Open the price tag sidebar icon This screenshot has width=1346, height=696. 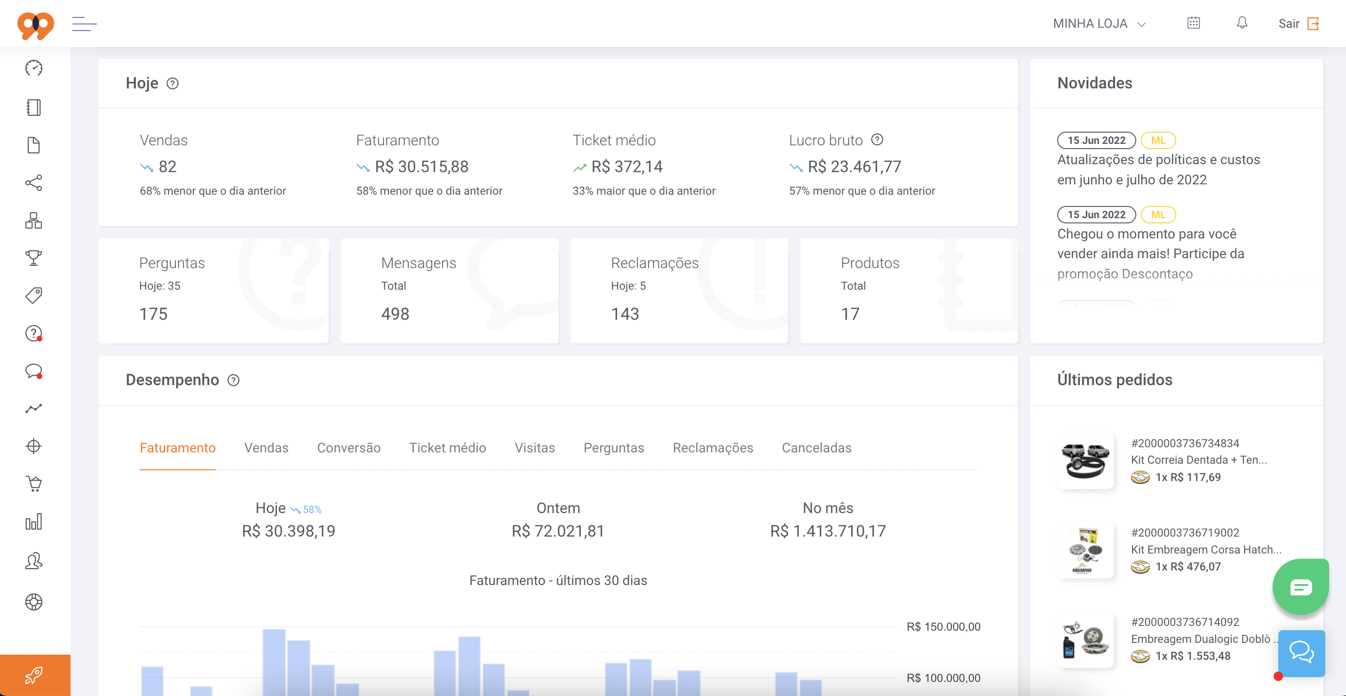click(x=33, y=295)
